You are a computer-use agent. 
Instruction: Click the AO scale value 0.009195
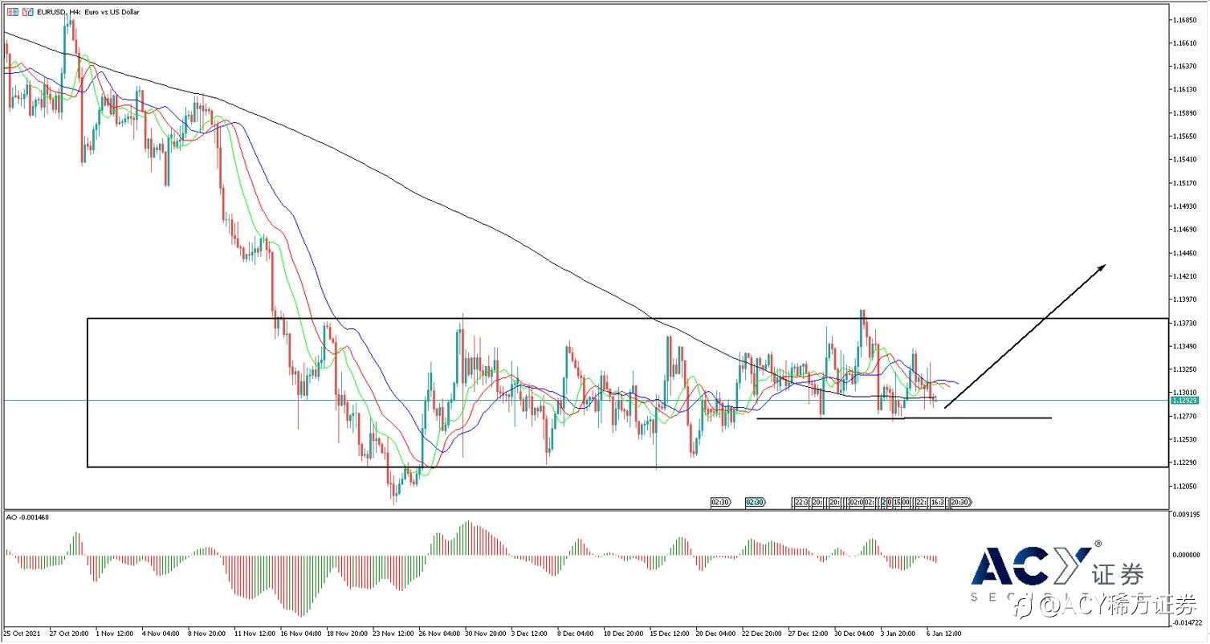1187,513
